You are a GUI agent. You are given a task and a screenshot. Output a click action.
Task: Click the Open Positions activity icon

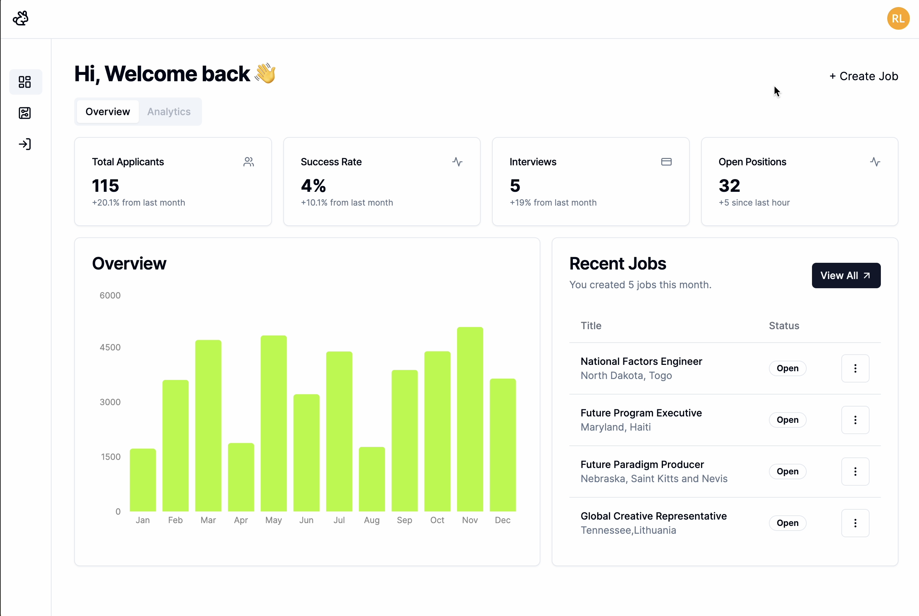tap(875, 162)
